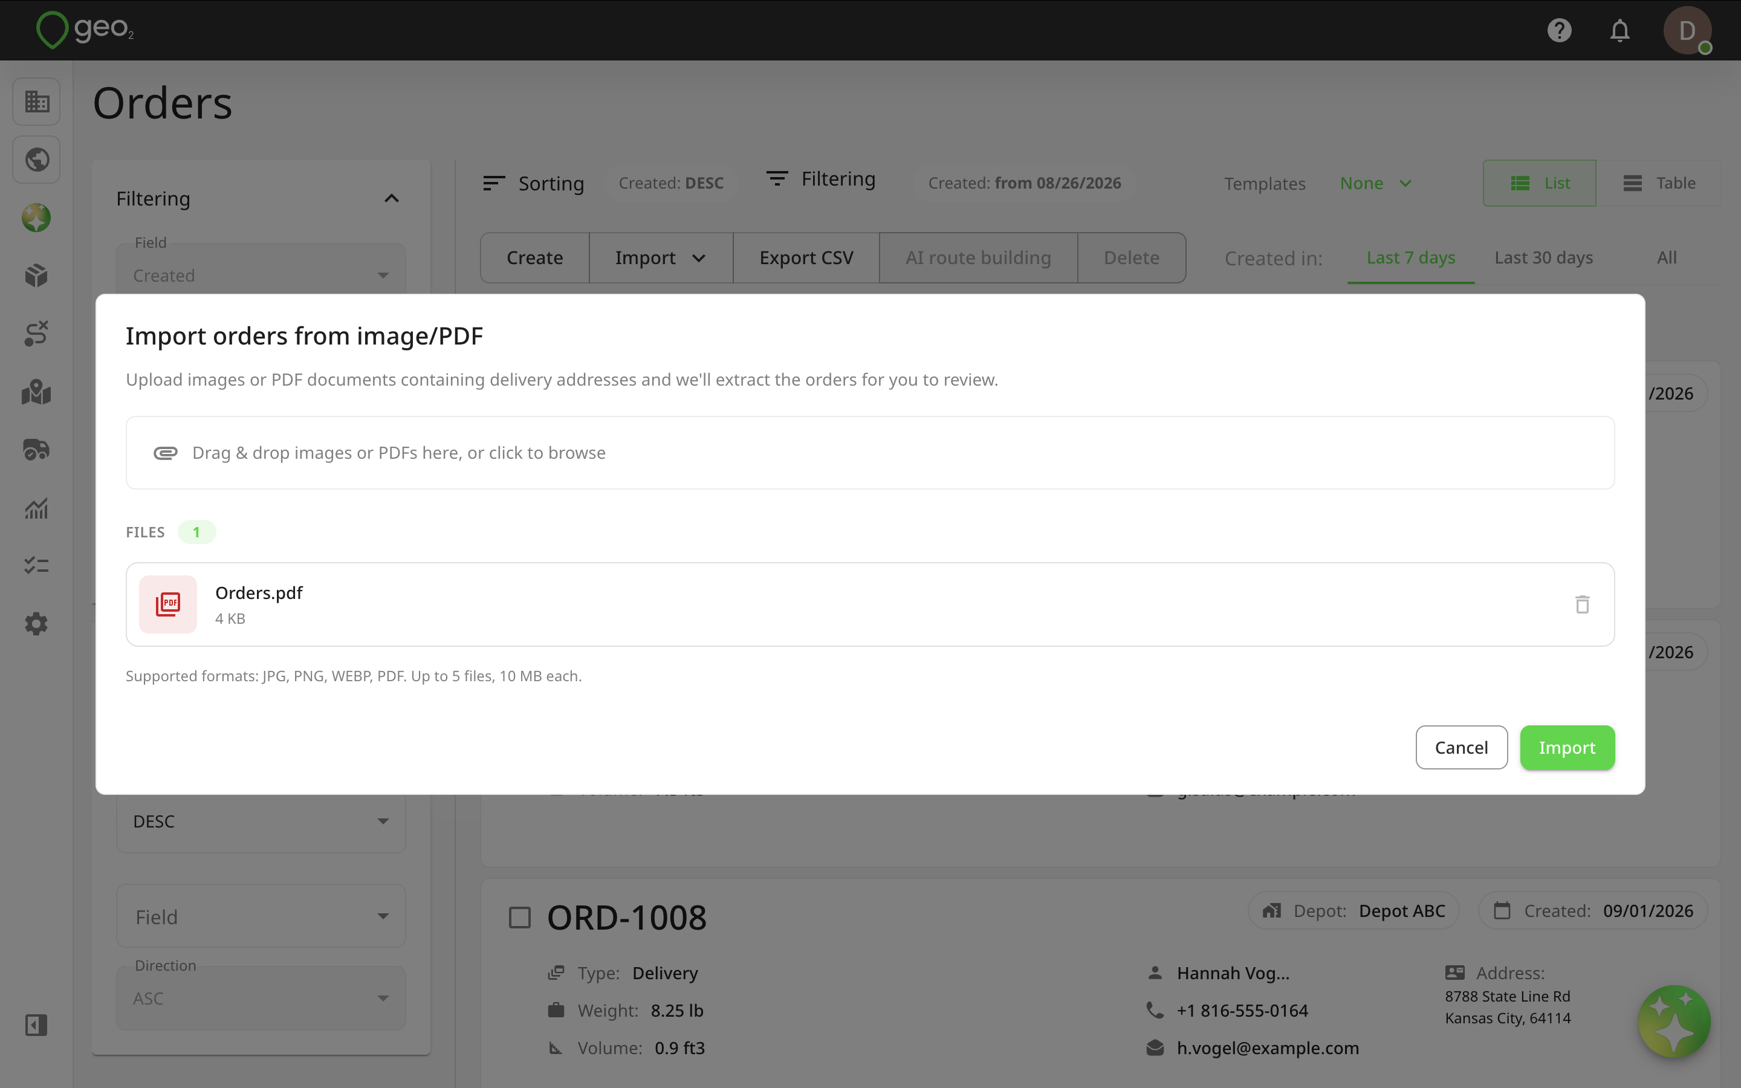Open the ASC direction dropdown

tap(261, 999)
